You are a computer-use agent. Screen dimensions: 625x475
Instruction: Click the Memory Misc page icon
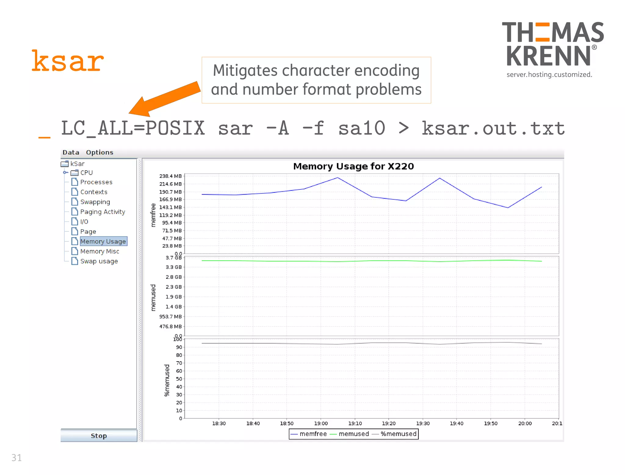coord(75,251)
